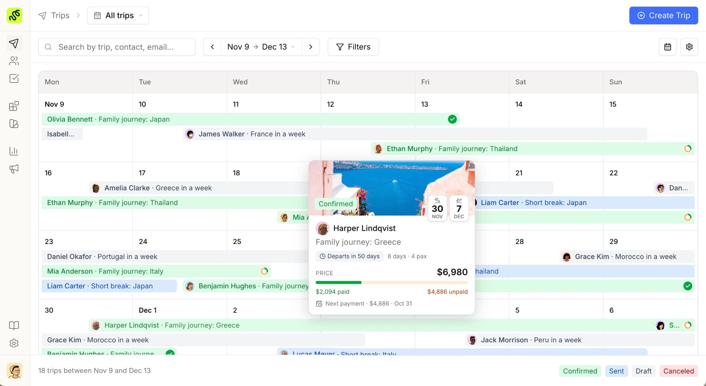Screen dimensions: 706x386
Task: Open Amelia Clarke Greece in a week trip
Action: (199, 188)
